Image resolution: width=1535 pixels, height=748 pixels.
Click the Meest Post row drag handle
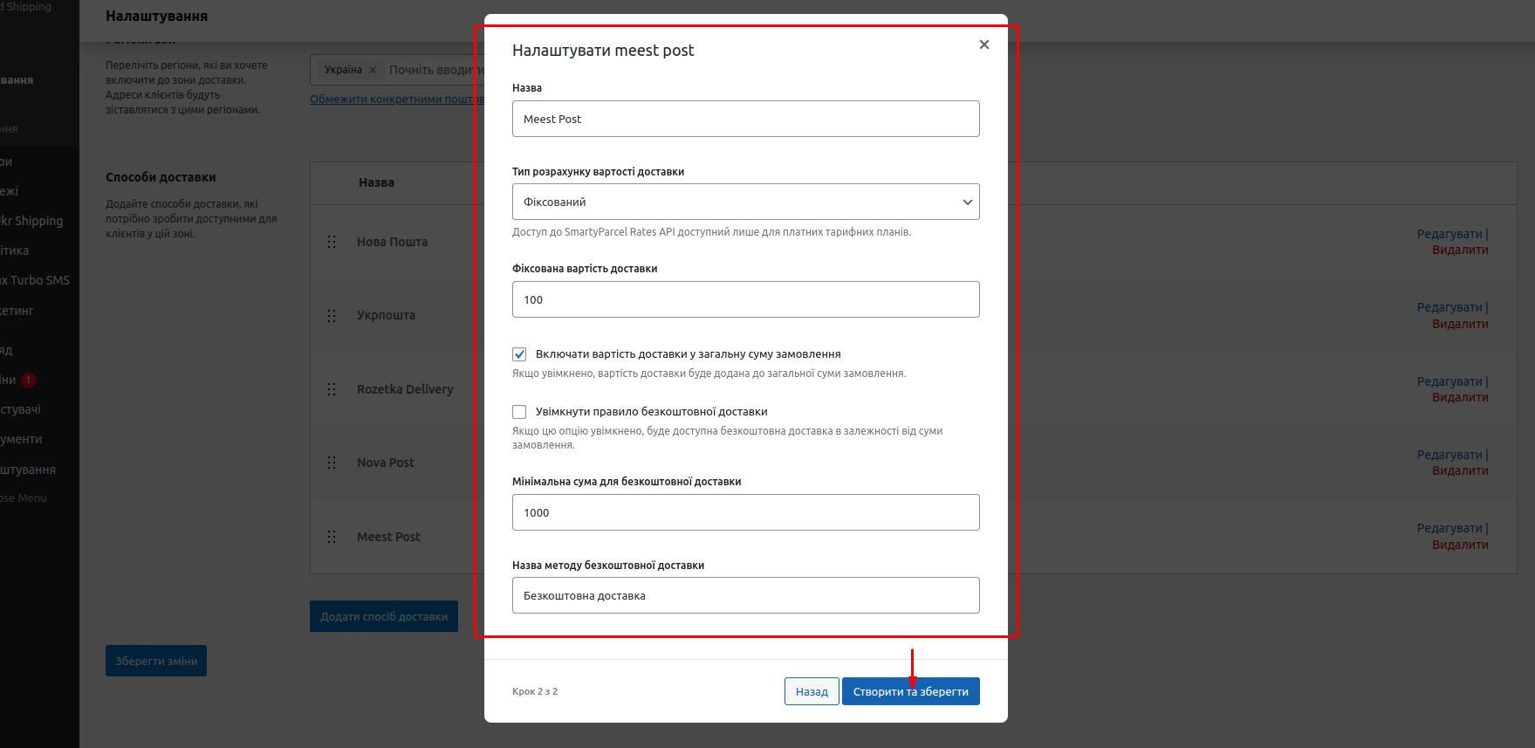pyautogui.click(x=332, y=537)
